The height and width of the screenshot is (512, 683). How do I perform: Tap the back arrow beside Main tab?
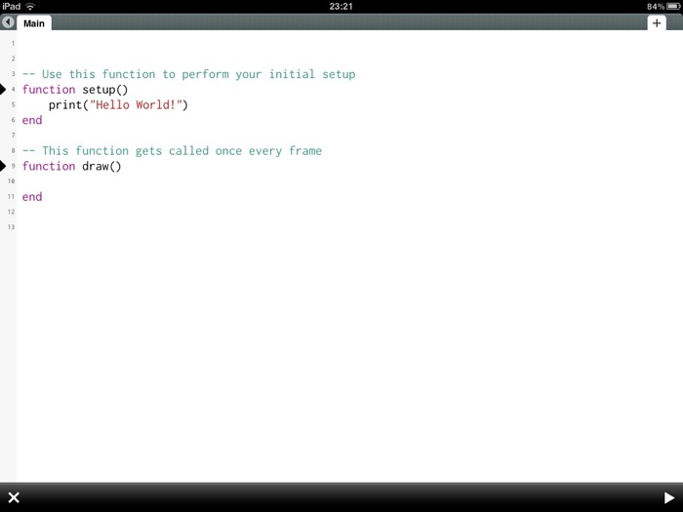pyautogui.click(x=9, y=23)
